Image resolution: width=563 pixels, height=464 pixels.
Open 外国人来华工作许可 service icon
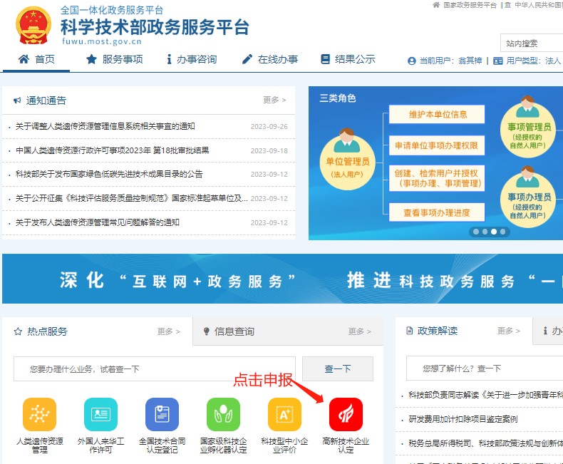click(100, 415)
